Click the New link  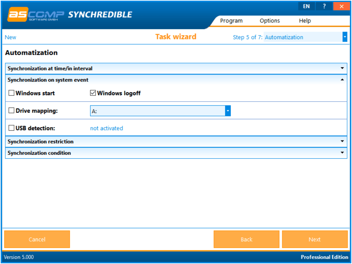click(10, 37)
